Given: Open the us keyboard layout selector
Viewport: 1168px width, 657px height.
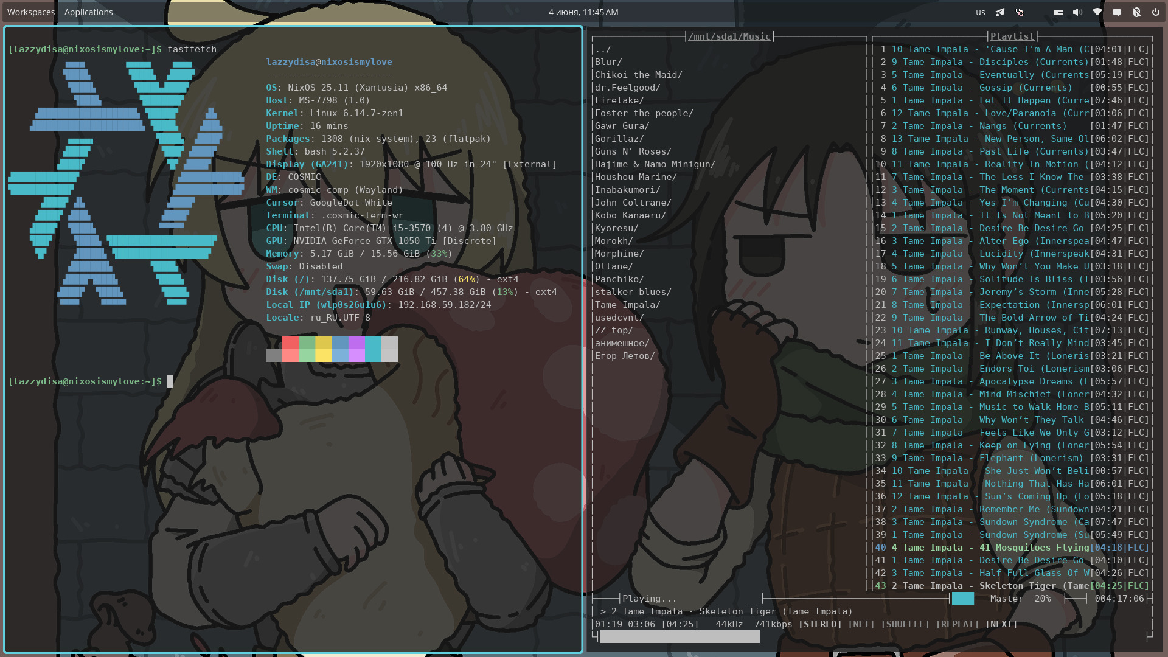Looking at the screenshot, I should click(x=981, y=12).
